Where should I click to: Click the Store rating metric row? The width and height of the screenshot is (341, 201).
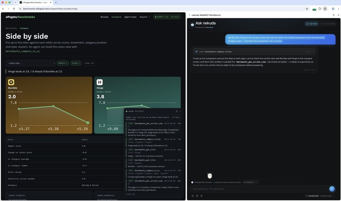pos(65,172)
